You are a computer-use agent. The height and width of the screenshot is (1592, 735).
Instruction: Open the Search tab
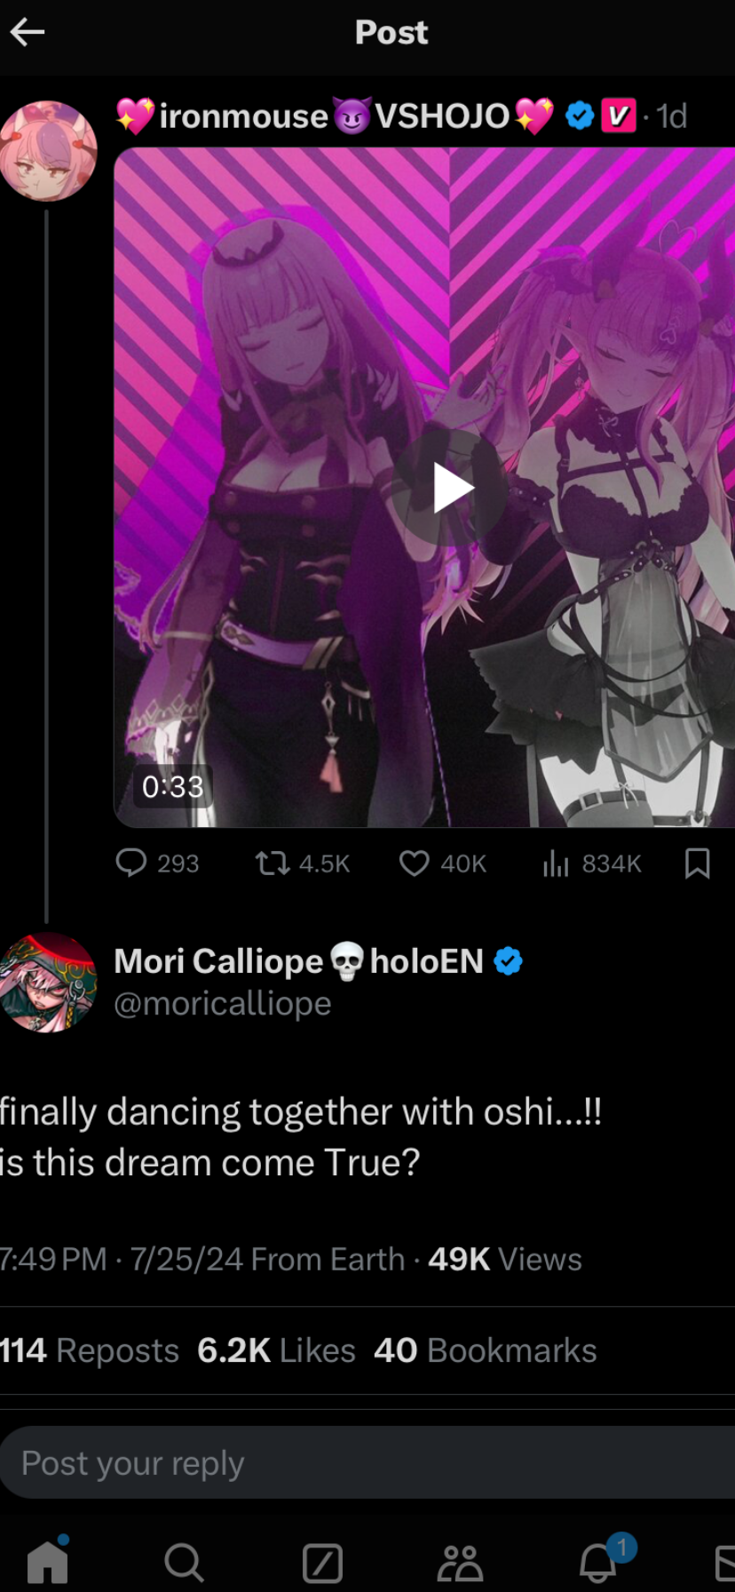click(x=184, y=1563)
